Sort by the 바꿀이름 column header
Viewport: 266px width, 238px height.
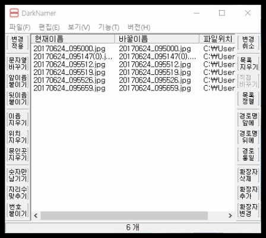click(157, 39)
